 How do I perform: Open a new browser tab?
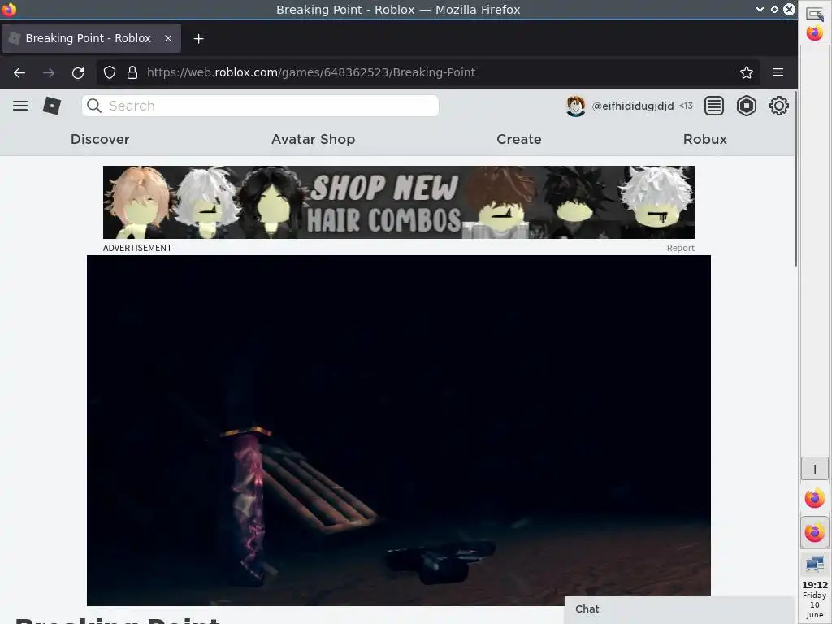tap(198, 39)
